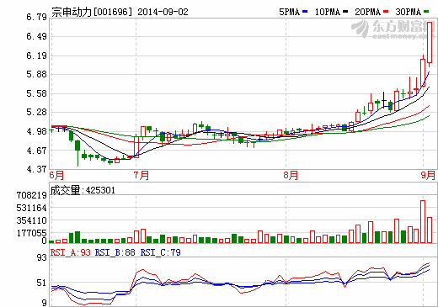Viewport: 438px width, 307px height.
Task: Click the 30PMA legend label
Action: 409,12
